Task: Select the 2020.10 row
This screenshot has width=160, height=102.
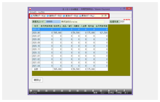Action: pos(70,46)
